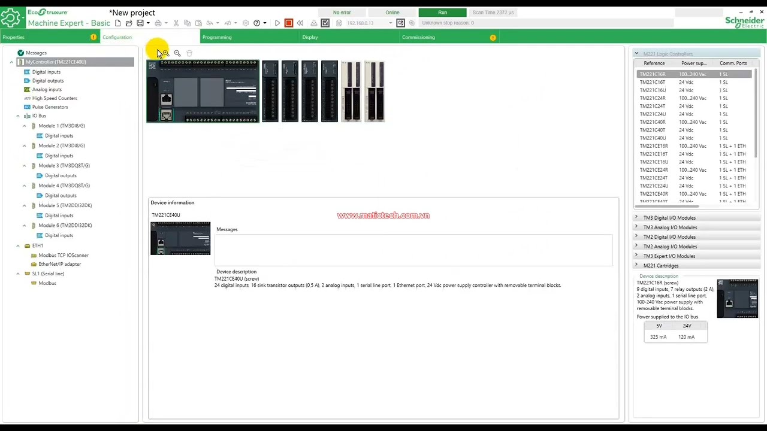
Task: Click the No error status indicator
Action: [x=342, y=13]
